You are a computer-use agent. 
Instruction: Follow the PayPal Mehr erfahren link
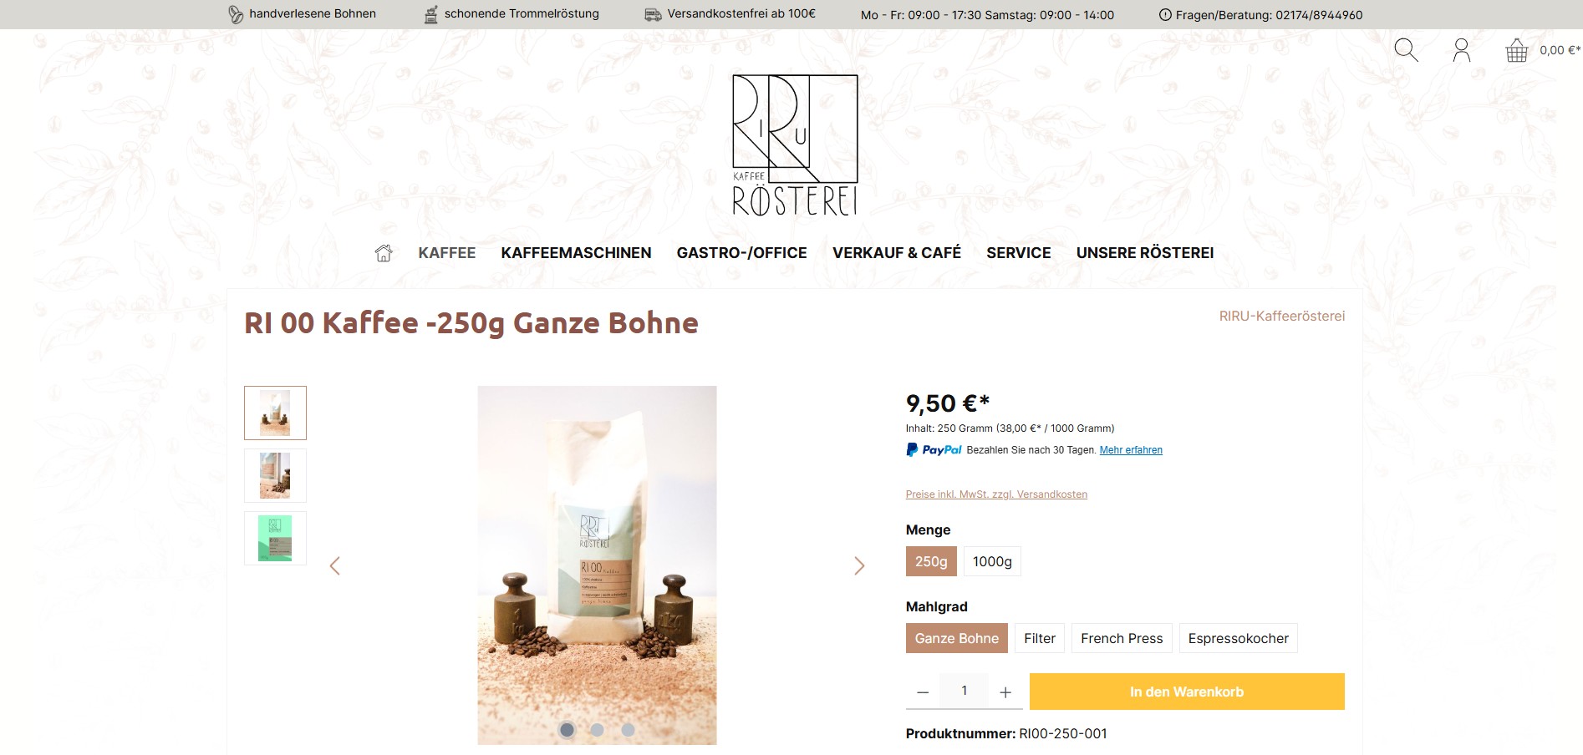pos(1131,450)
